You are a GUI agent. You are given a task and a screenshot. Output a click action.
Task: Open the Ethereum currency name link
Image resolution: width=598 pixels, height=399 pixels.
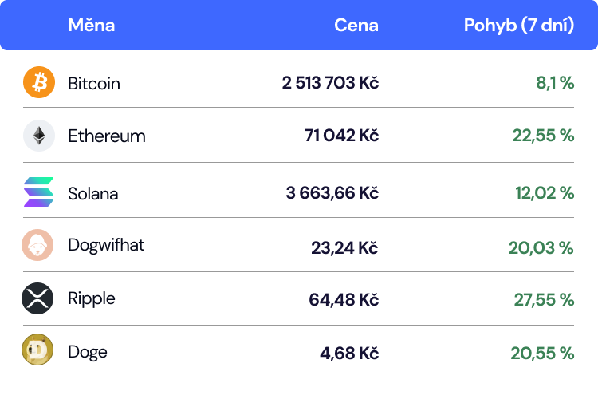pos(107,136)
